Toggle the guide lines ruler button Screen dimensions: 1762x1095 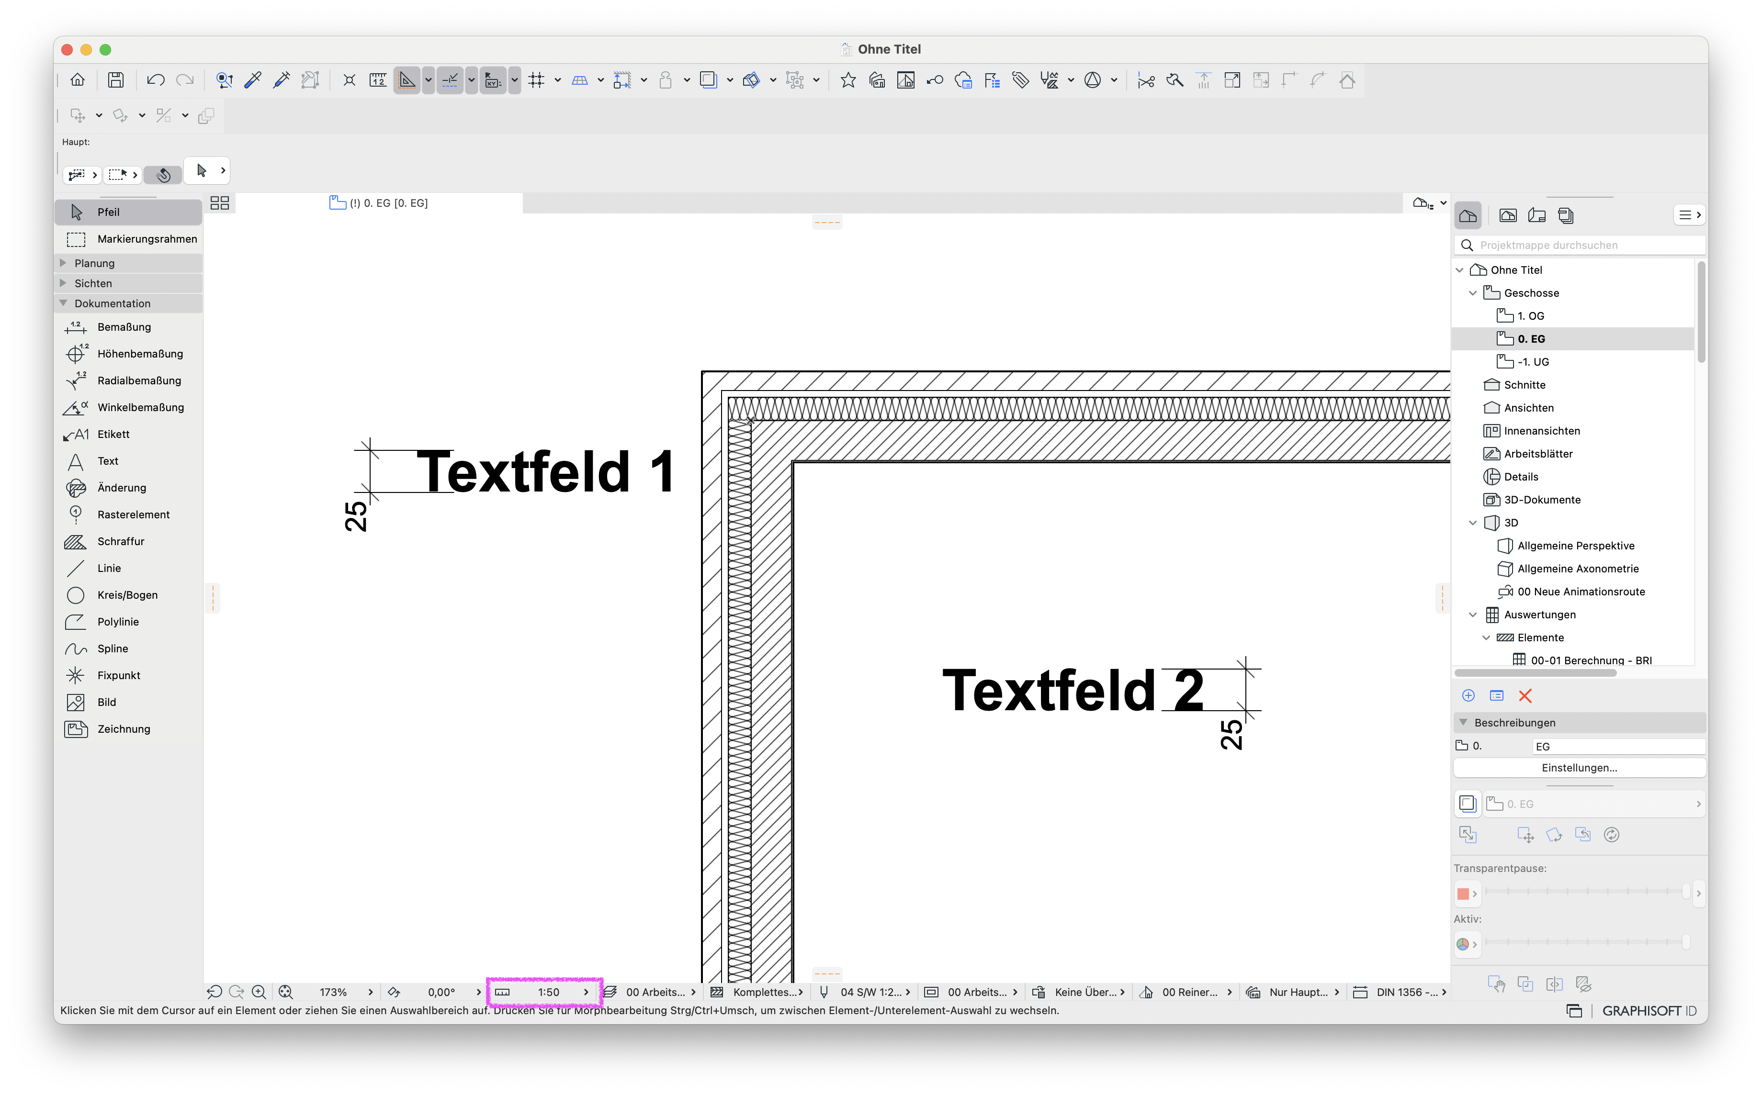point(407,79)
